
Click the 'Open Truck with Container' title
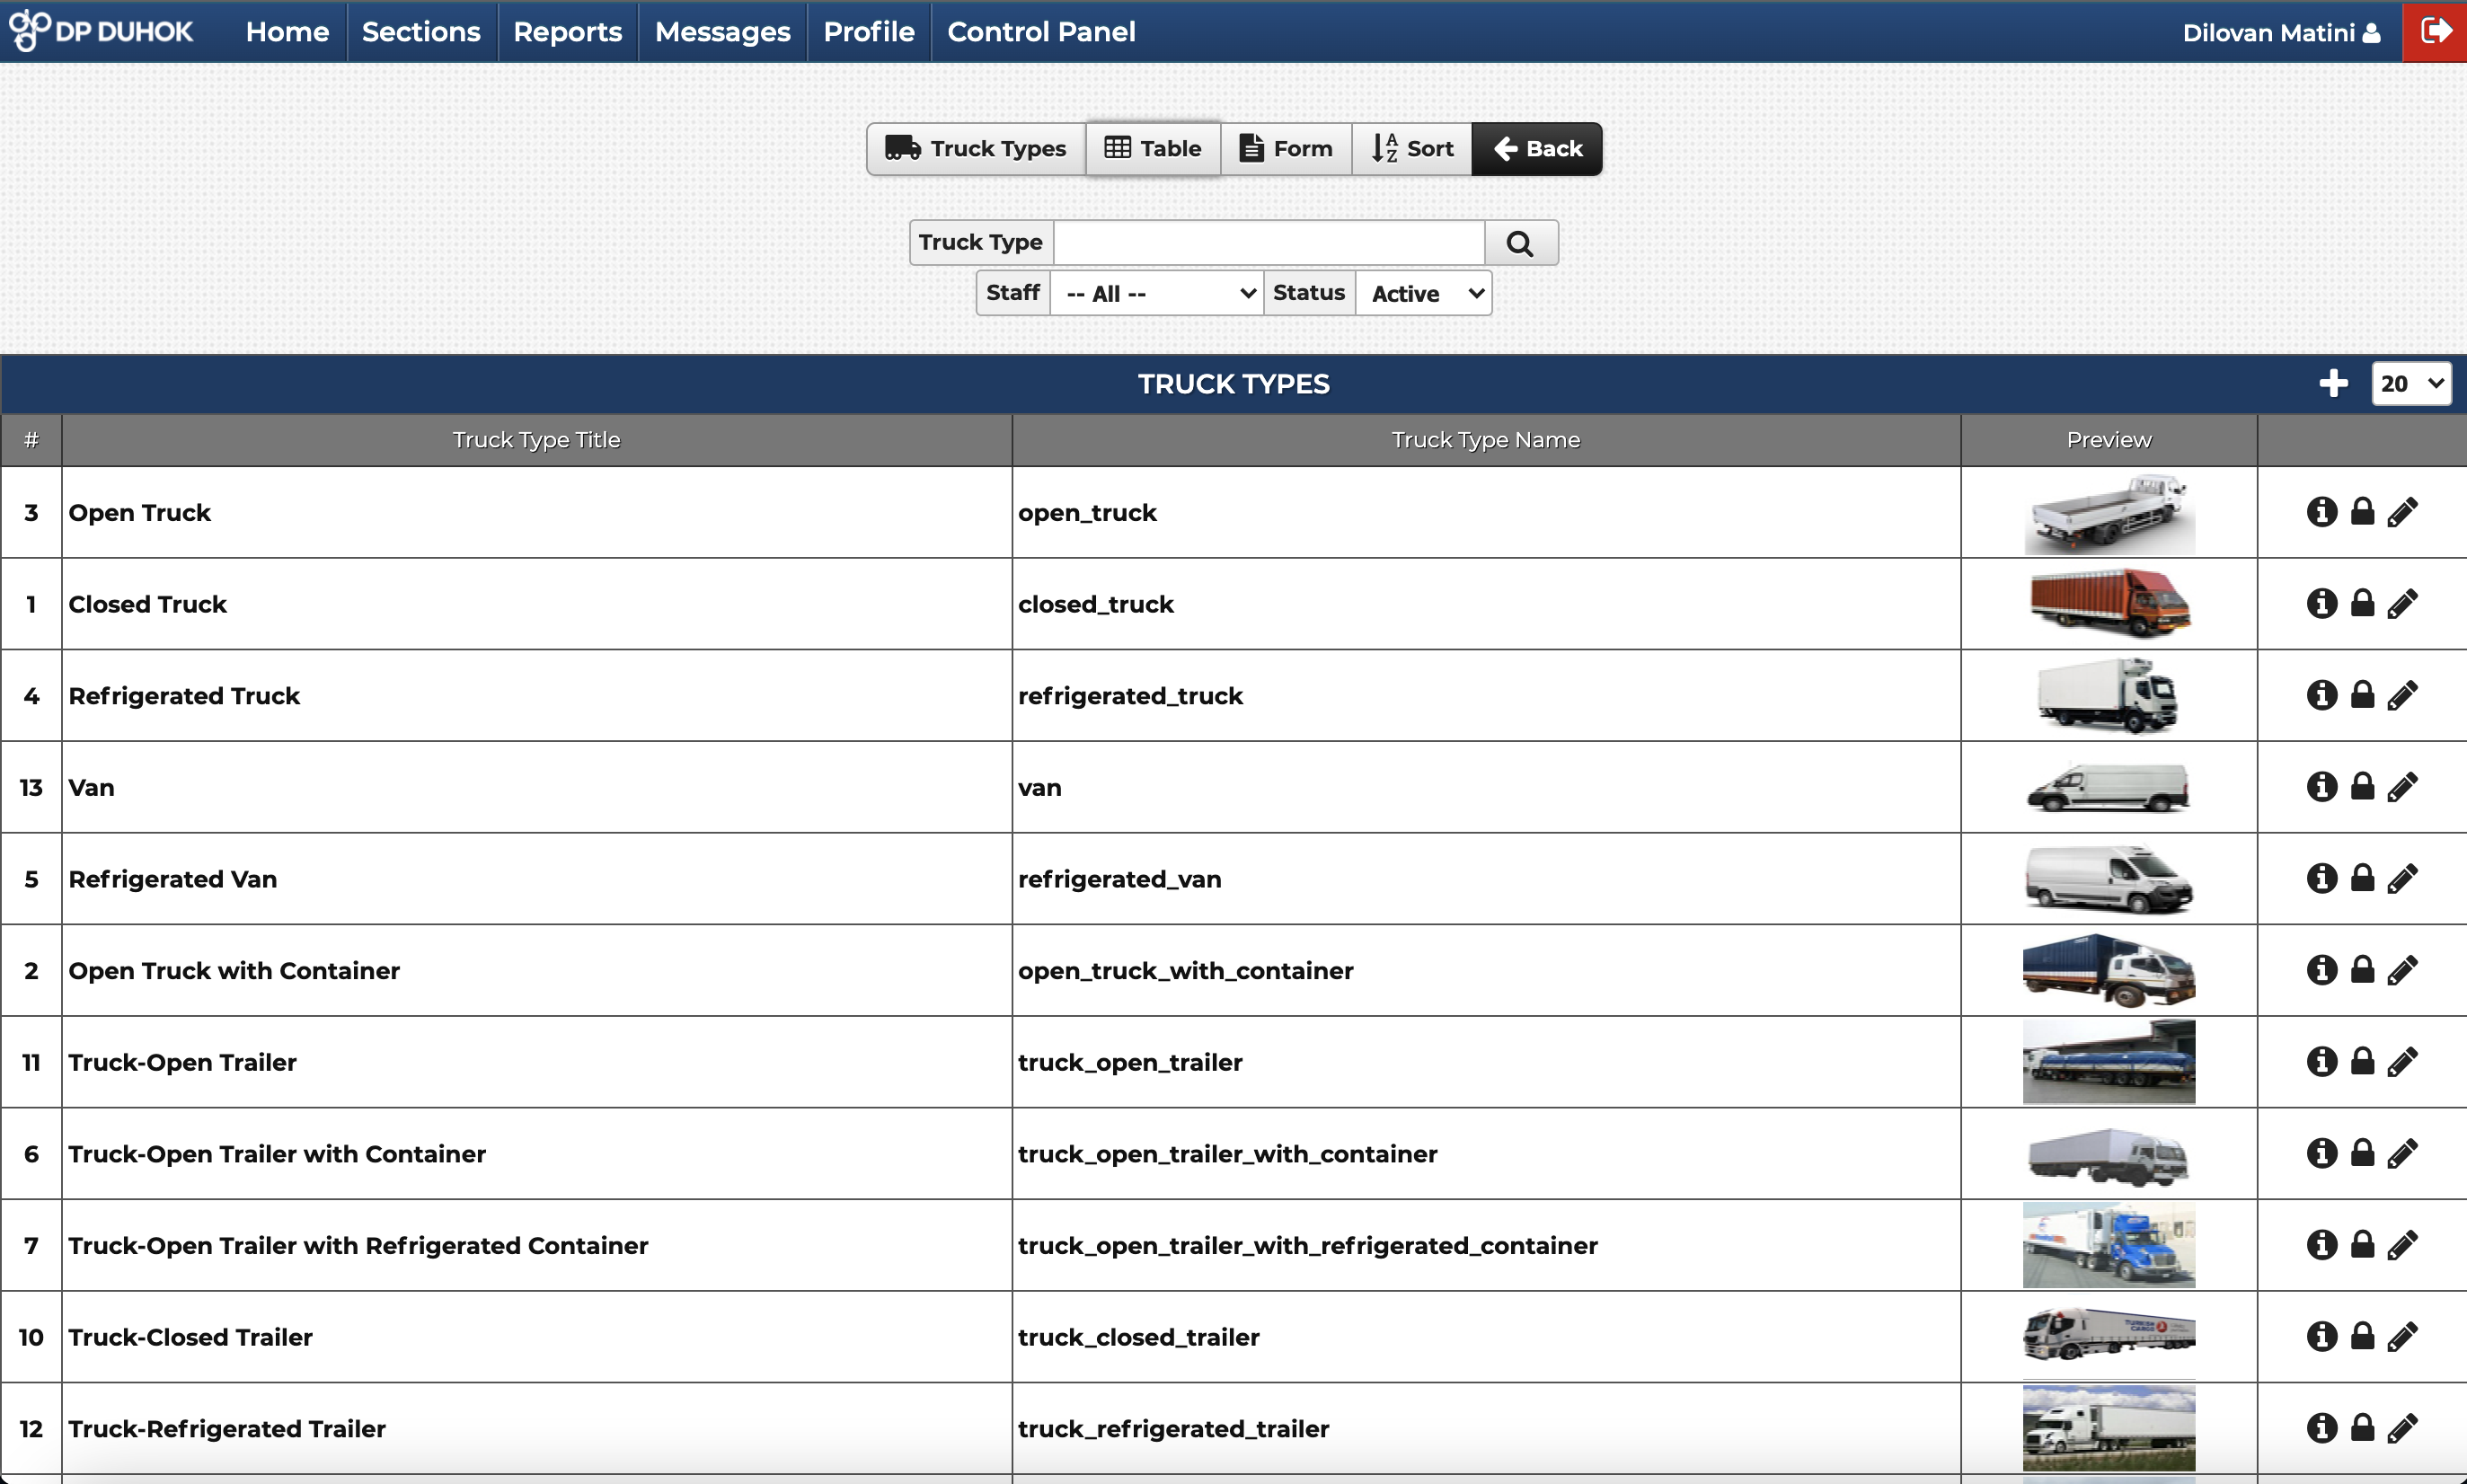tap(234, 971)
